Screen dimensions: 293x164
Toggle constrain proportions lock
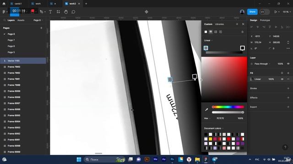pyautogui.click(x=288, y=42)
